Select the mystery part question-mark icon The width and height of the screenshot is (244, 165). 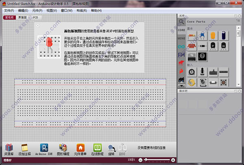(x=202, y=56)
